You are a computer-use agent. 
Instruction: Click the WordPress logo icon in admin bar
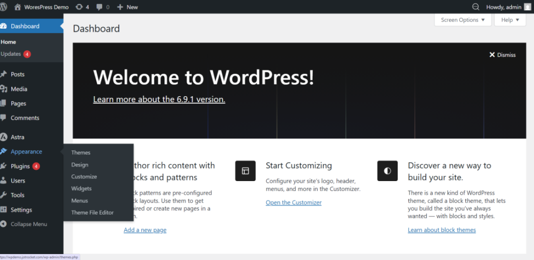pyautogui.click(x=3, y=7)
